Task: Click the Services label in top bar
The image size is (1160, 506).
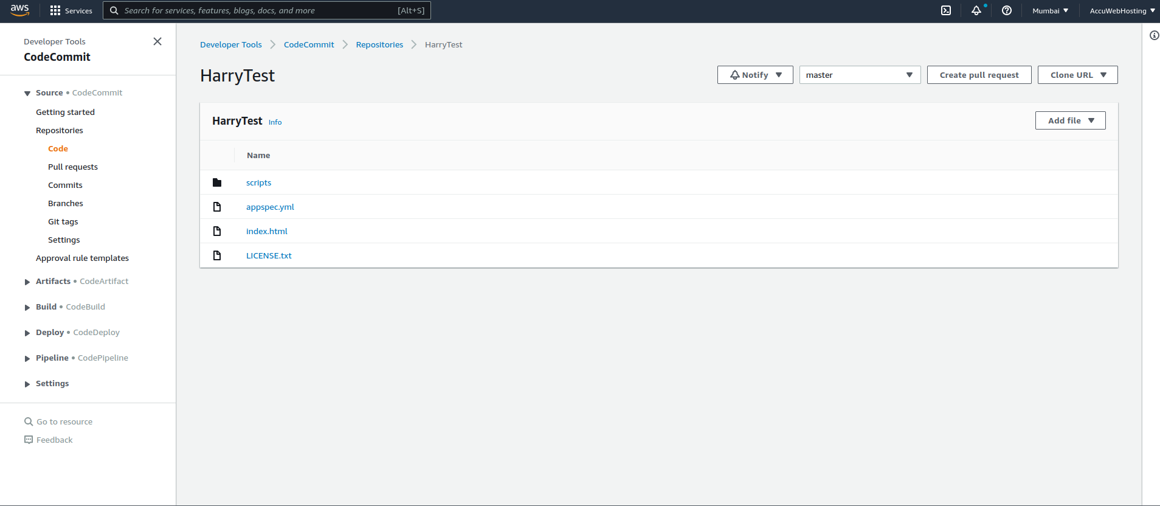Action: pyautogui.click(x=78, y=11)
